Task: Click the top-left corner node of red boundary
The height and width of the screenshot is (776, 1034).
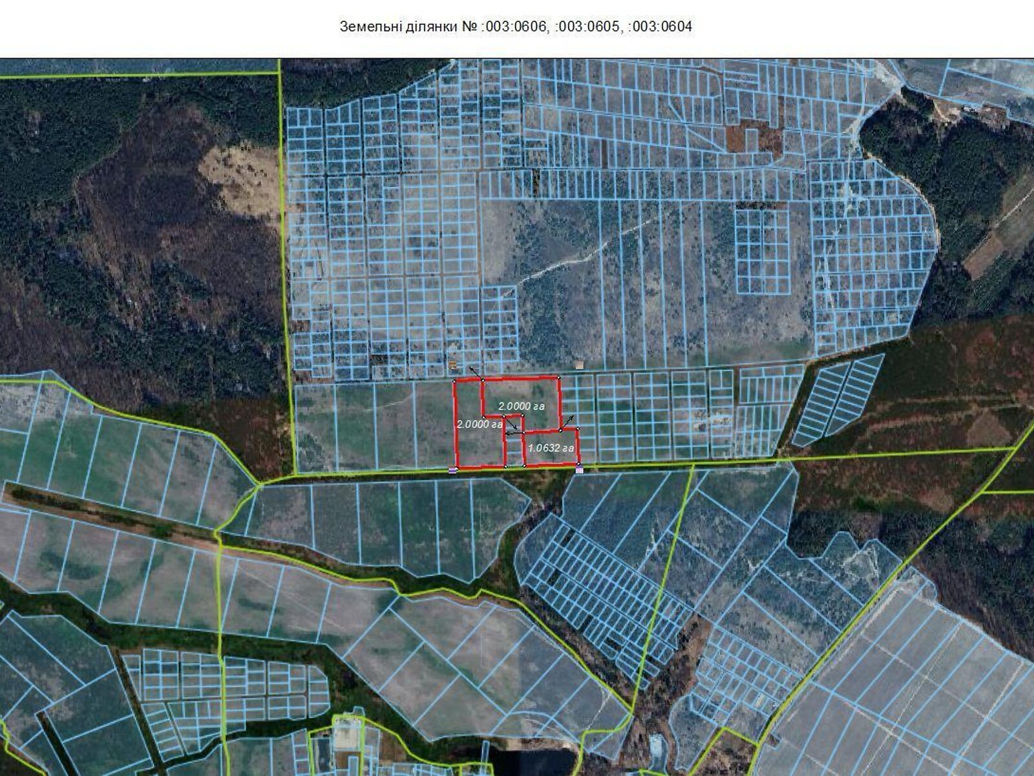Action: 455,382
